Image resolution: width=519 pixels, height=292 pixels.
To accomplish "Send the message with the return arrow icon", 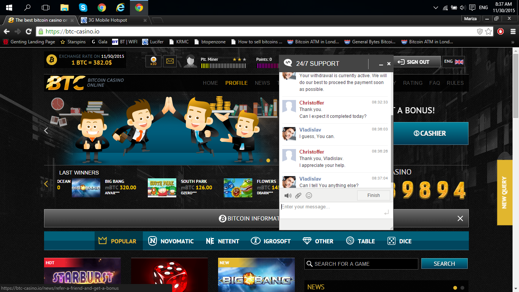I will click(x=386, y=213).
